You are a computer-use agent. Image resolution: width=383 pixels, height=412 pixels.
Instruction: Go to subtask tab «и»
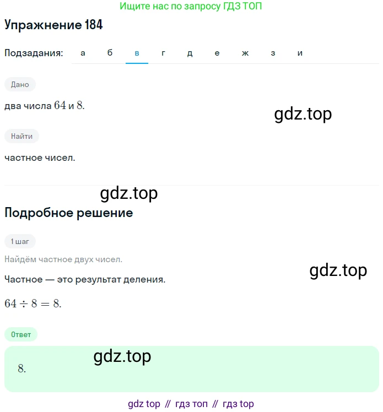(x=300, y=53)
